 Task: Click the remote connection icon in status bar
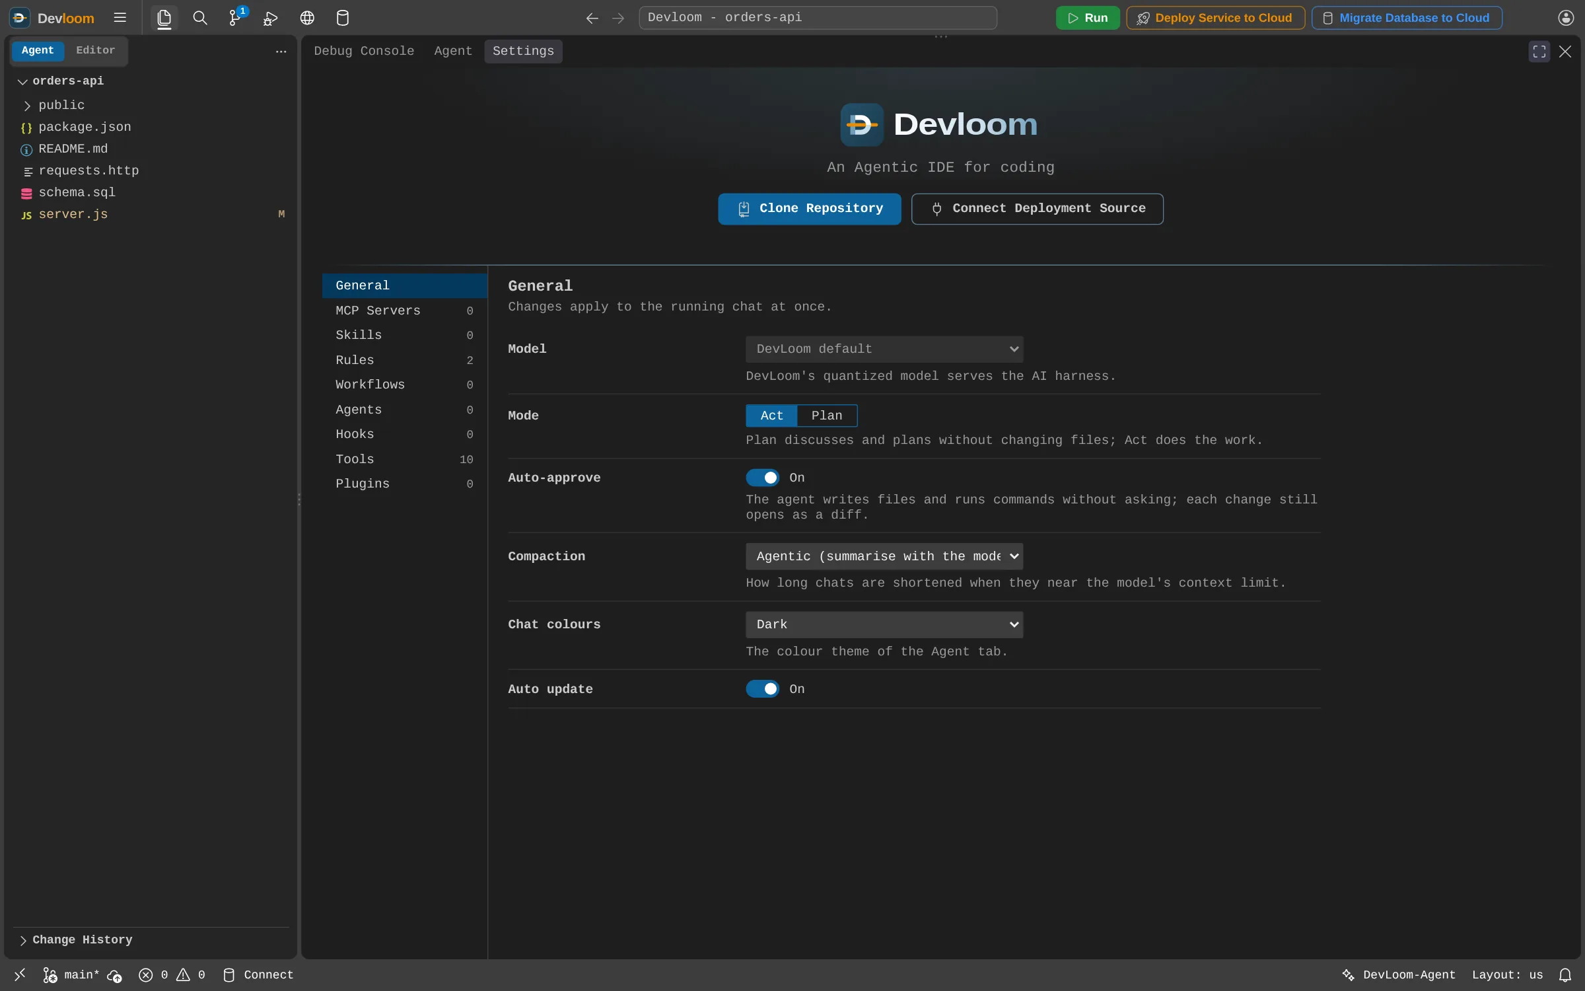(x=20, y=974)
